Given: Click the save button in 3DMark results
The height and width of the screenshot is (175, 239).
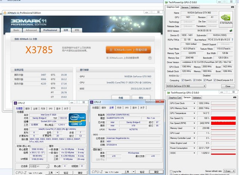Looking at the screenshot, I should pyautogui.click(x=141, y=98).
